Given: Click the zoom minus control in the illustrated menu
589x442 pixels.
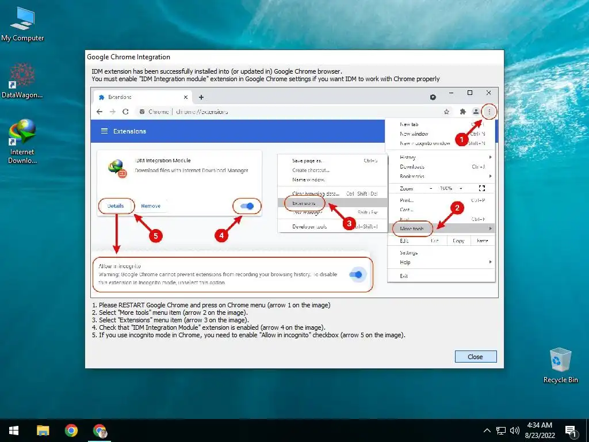Looking at the screenshot, I should 431,188.
